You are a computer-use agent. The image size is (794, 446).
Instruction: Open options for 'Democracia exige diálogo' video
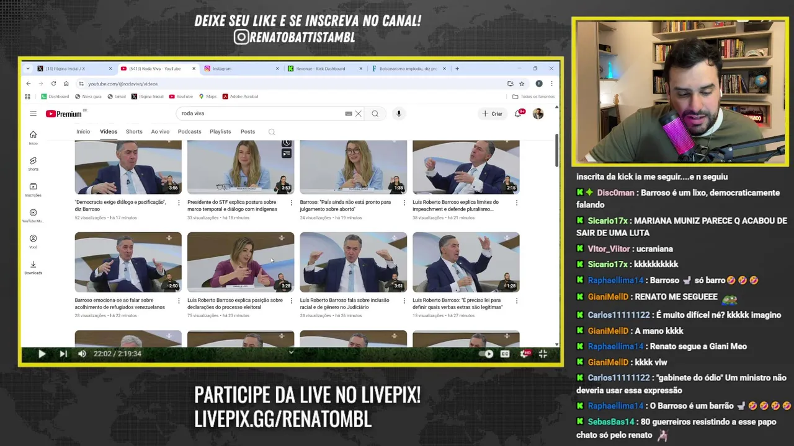179,203
